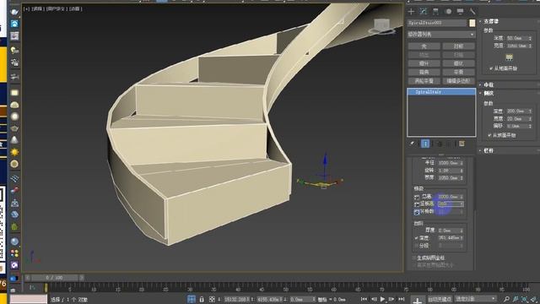Click the isolate selection icon in status bar
This screenshot has height=304, width=540.
click(192, 299)
